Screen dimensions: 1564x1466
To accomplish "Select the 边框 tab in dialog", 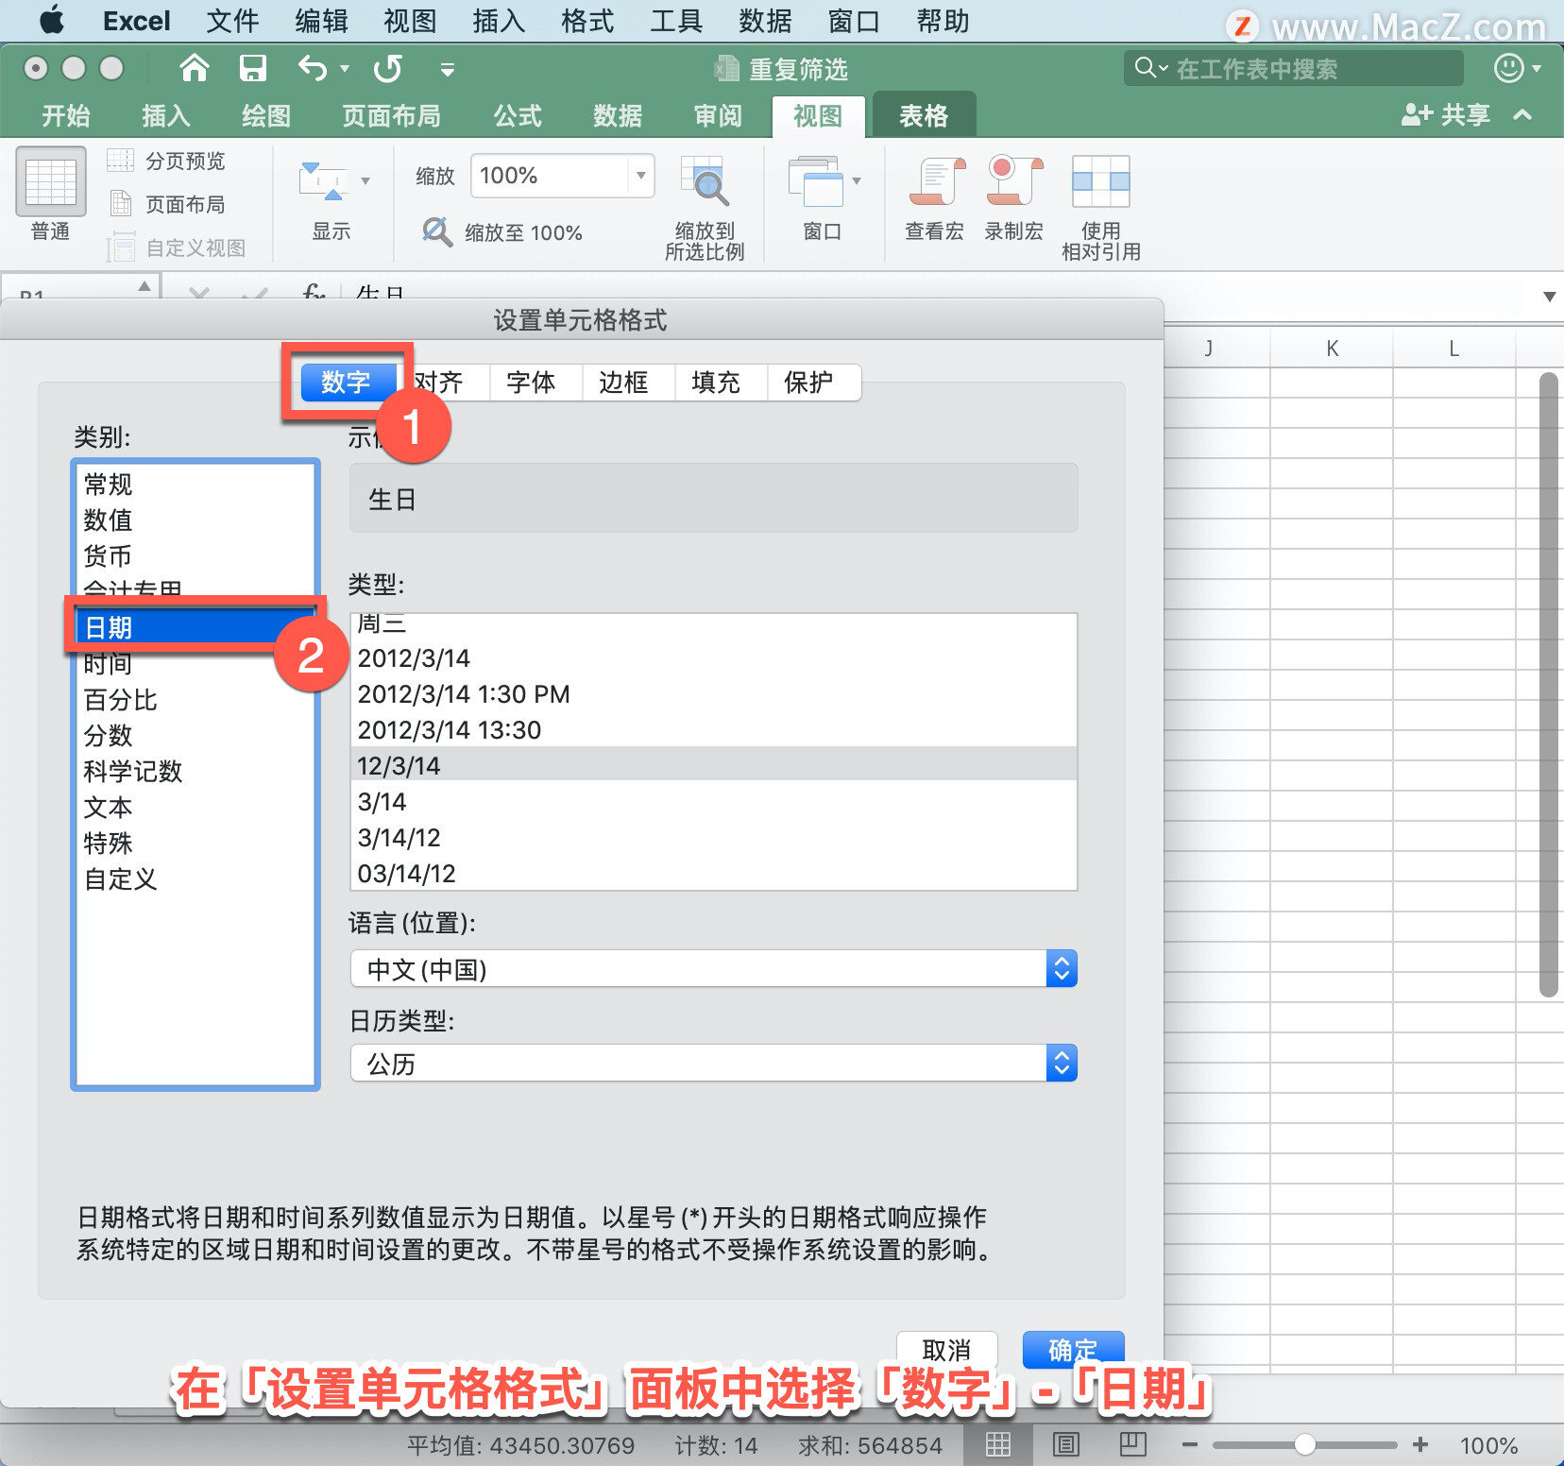I will [x=623, y=383].
